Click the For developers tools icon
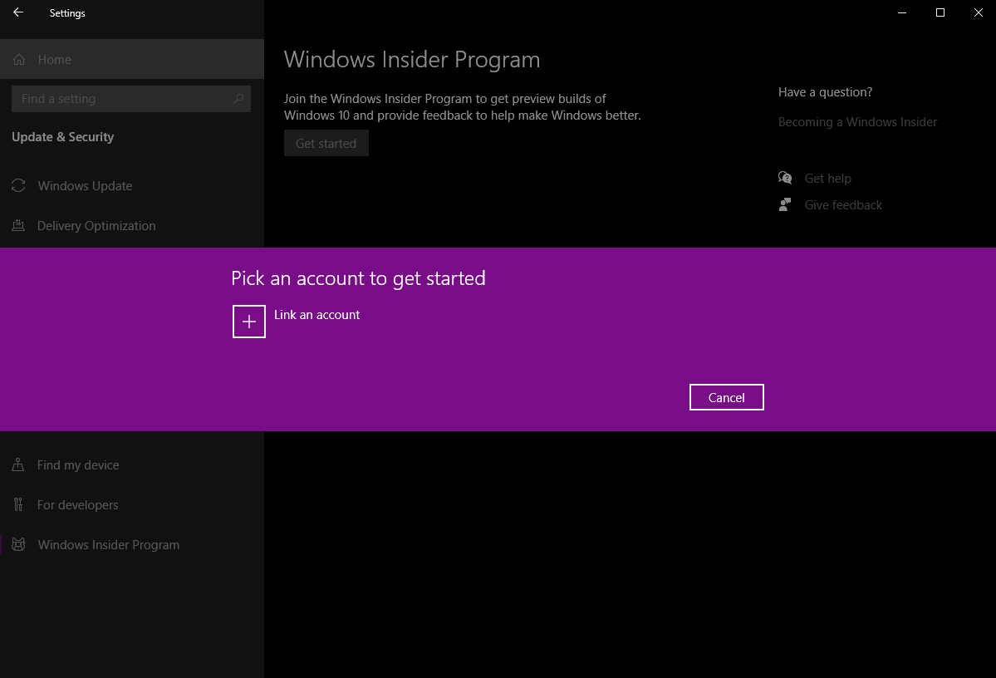The height and width of the screenshot is (678, 996). coord(17,504)
